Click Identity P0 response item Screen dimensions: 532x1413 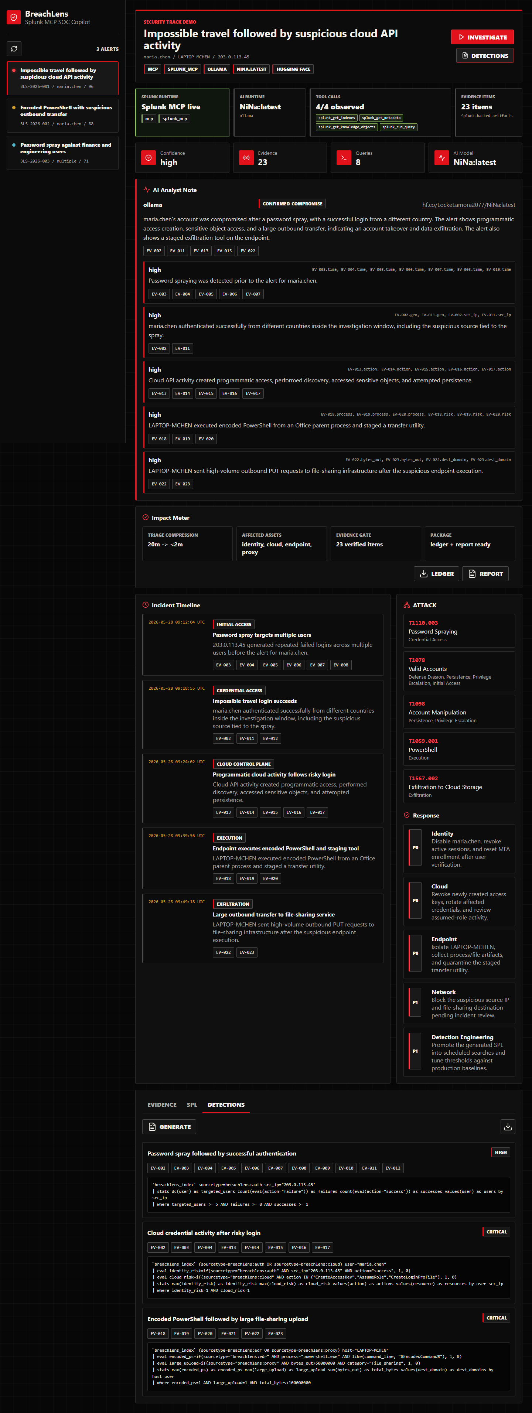point(459,849)
